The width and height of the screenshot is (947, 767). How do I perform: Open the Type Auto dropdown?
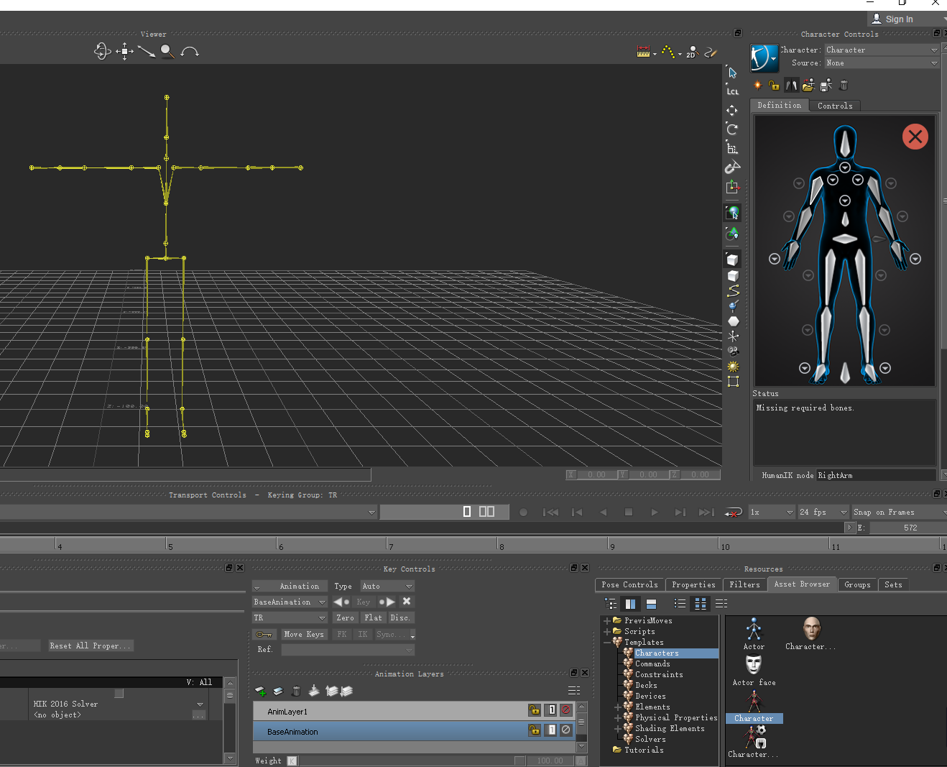point(387,586)
